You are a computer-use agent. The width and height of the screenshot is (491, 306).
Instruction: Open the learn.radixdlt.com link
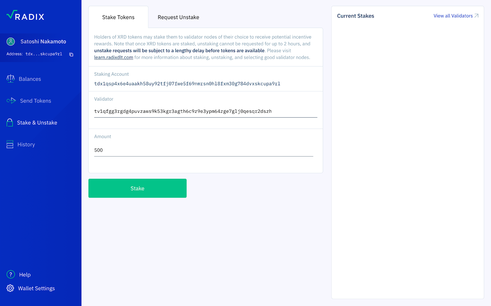point(114,57)
